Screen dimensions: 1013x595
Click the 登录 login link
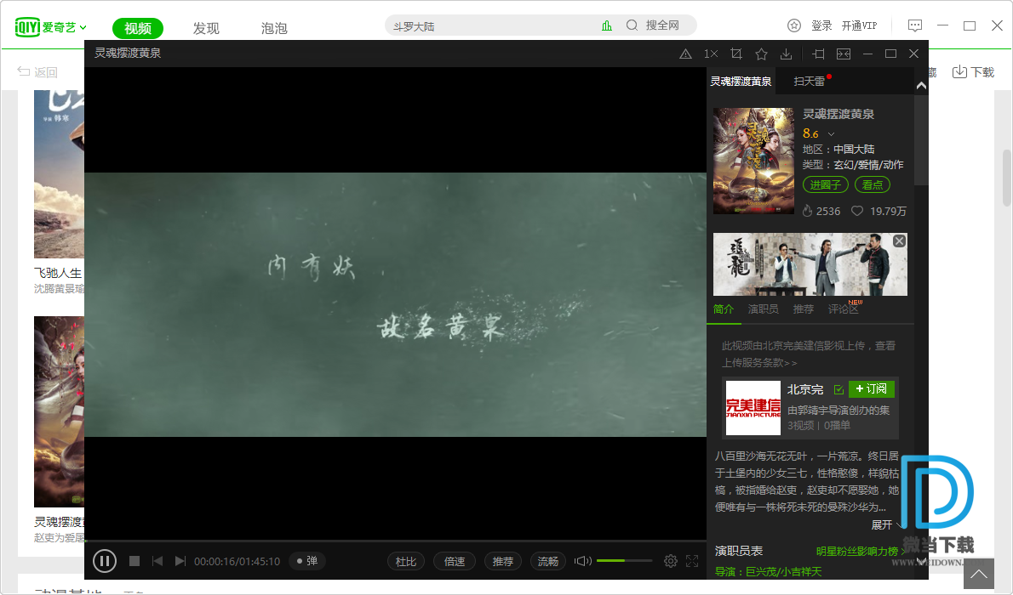pyautogui.click(x=821, y=25)
